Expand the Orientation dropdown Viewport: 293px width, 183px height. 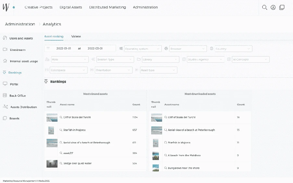tap(114, 70)
